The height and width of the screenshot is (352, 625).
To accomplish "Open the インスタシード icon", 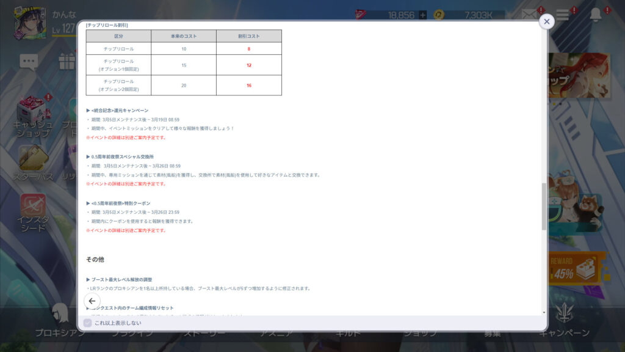I will coord(32,211).
